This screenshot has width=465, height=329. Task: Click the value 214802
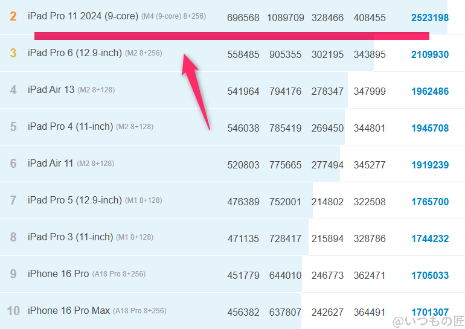click(327, 202)
